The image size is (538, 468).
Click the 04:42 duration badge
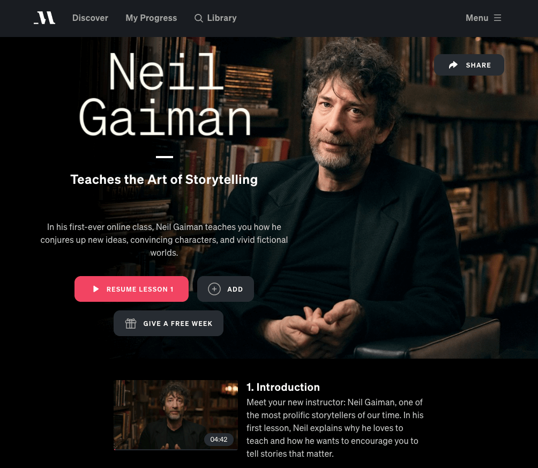coord(219,440)
